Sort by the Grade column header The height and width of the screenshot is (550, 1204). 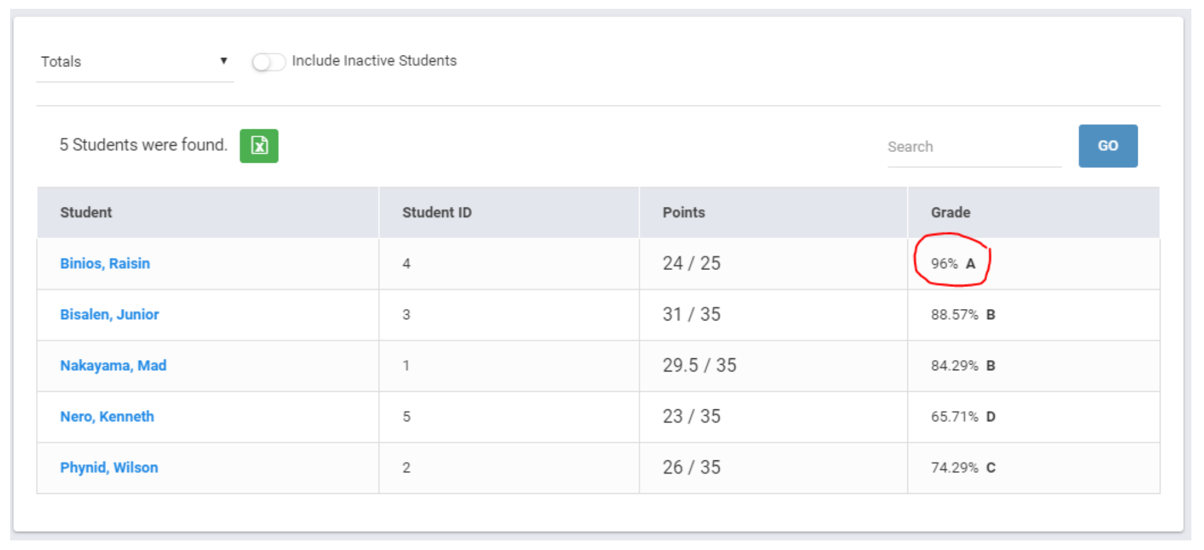[950, 213]
